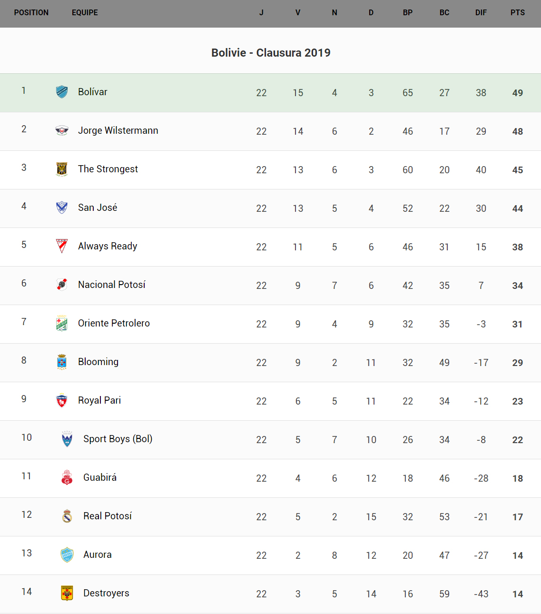Screen dimensions: 541x614
Task: Open the Guabirá team link
Action: pyautogui.click(x=100, y=477)
